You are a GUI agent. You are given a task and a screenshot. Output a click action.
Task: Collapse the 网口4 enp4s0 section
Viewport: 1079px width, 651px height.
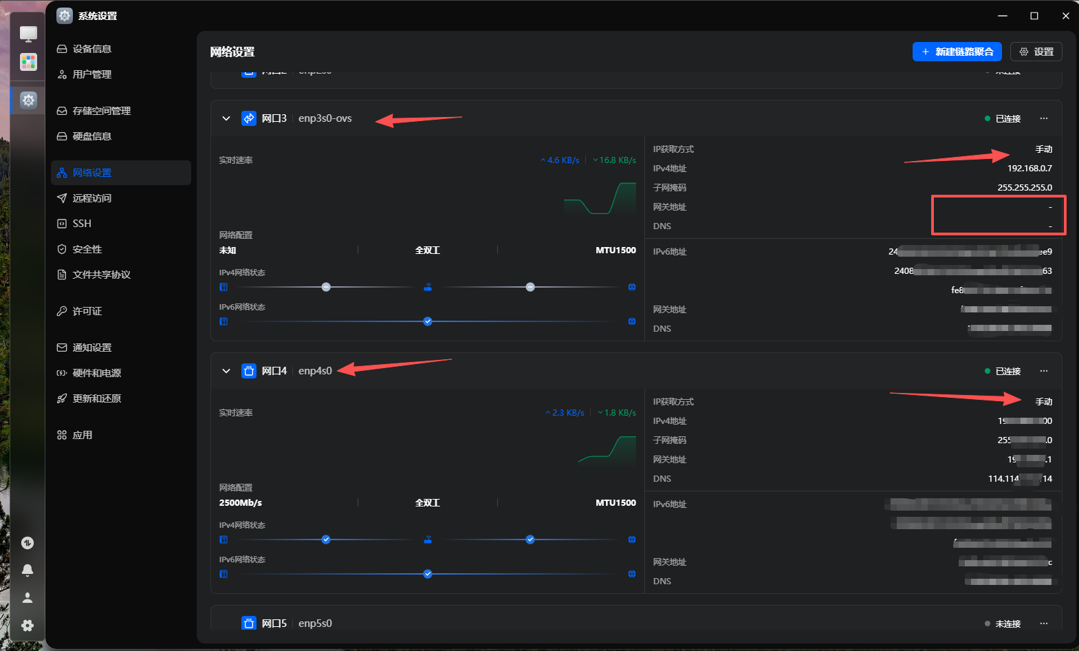226,371
